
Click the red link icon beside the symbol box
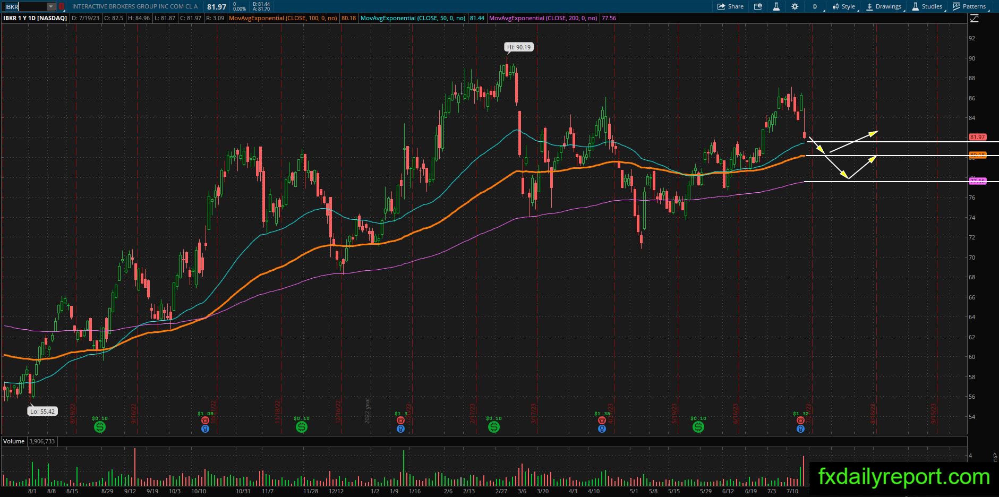pyautogui.click(x=62, y=6)
